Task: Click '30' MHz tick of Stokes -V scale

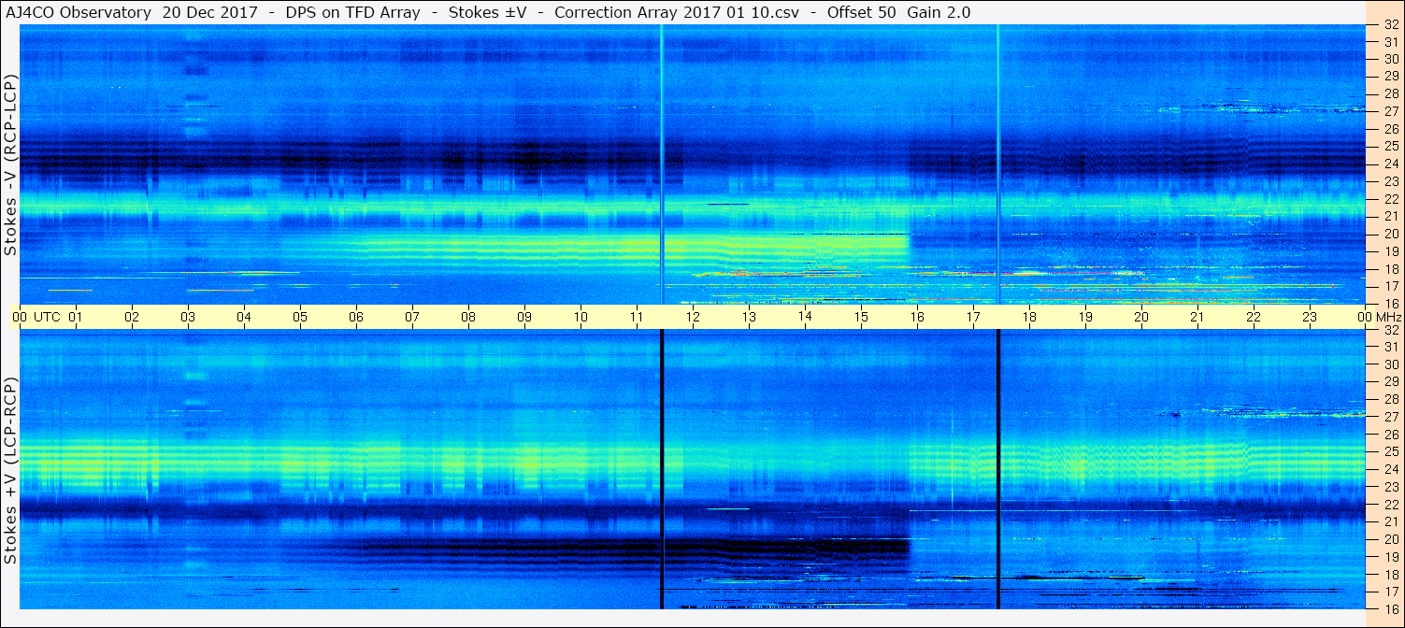Action: [x=1391, y=60]
